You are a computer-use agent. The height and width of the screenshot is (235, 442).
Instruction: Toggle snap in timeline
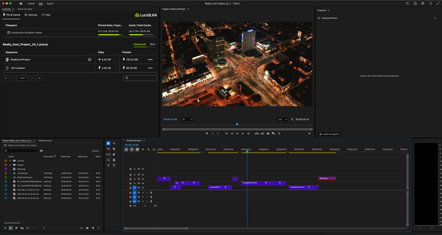(131, 150)
